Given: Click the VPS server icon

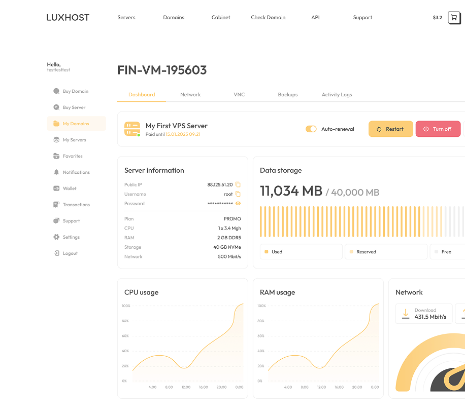Looking at the screenshot, I should (x=132, y=129).
